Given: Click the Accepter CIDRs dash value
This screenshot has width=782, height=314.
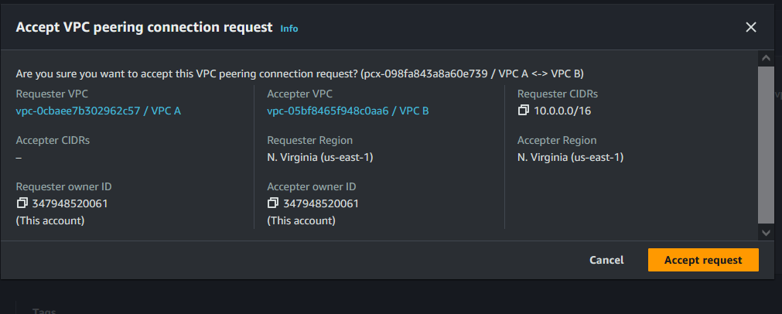Looking at the screenshot, I should pos(19,157).
